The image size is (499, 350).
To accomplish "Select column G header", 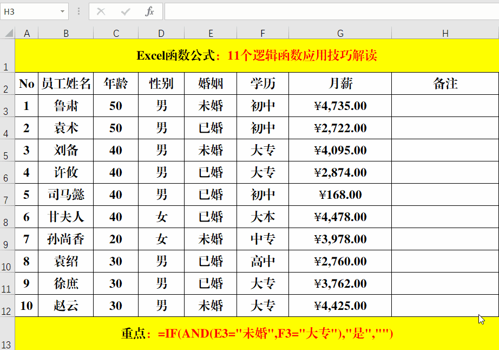I will (340, 33).
